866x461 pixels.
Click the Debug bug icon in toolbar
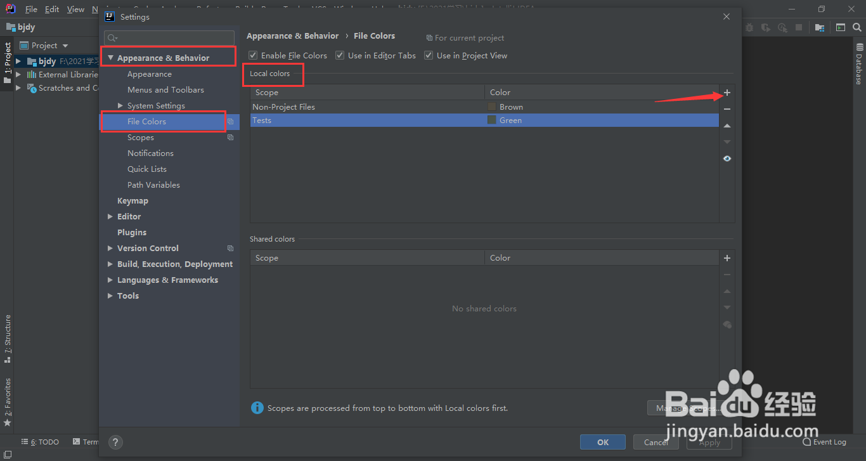[750, 27]
